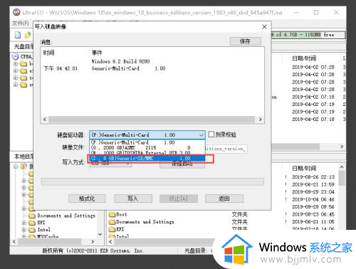Select the (G:, 2000 GB)ASMT drive entry
The height and width of the screenshot is (269, 356).
click(147, 147)
